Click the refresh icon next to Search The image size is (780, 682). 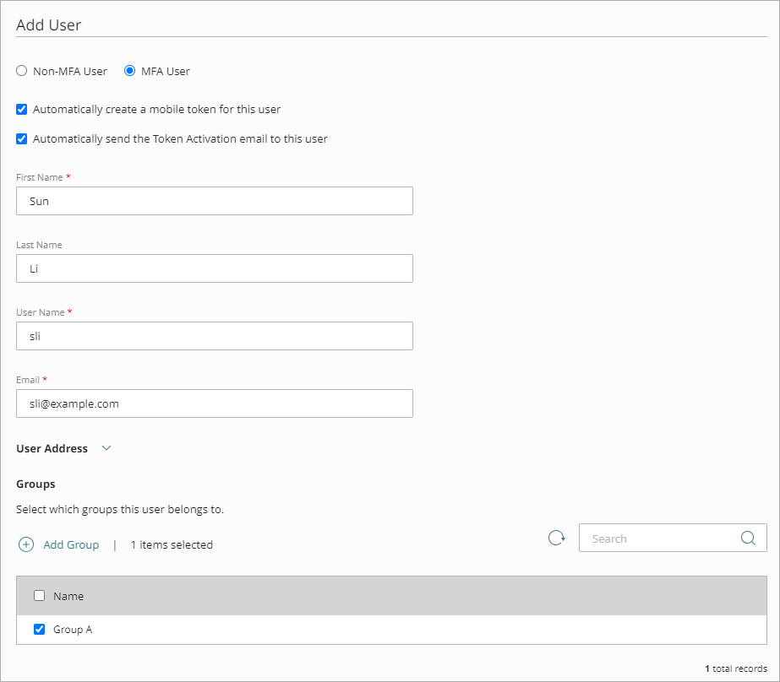click(556, 539)
